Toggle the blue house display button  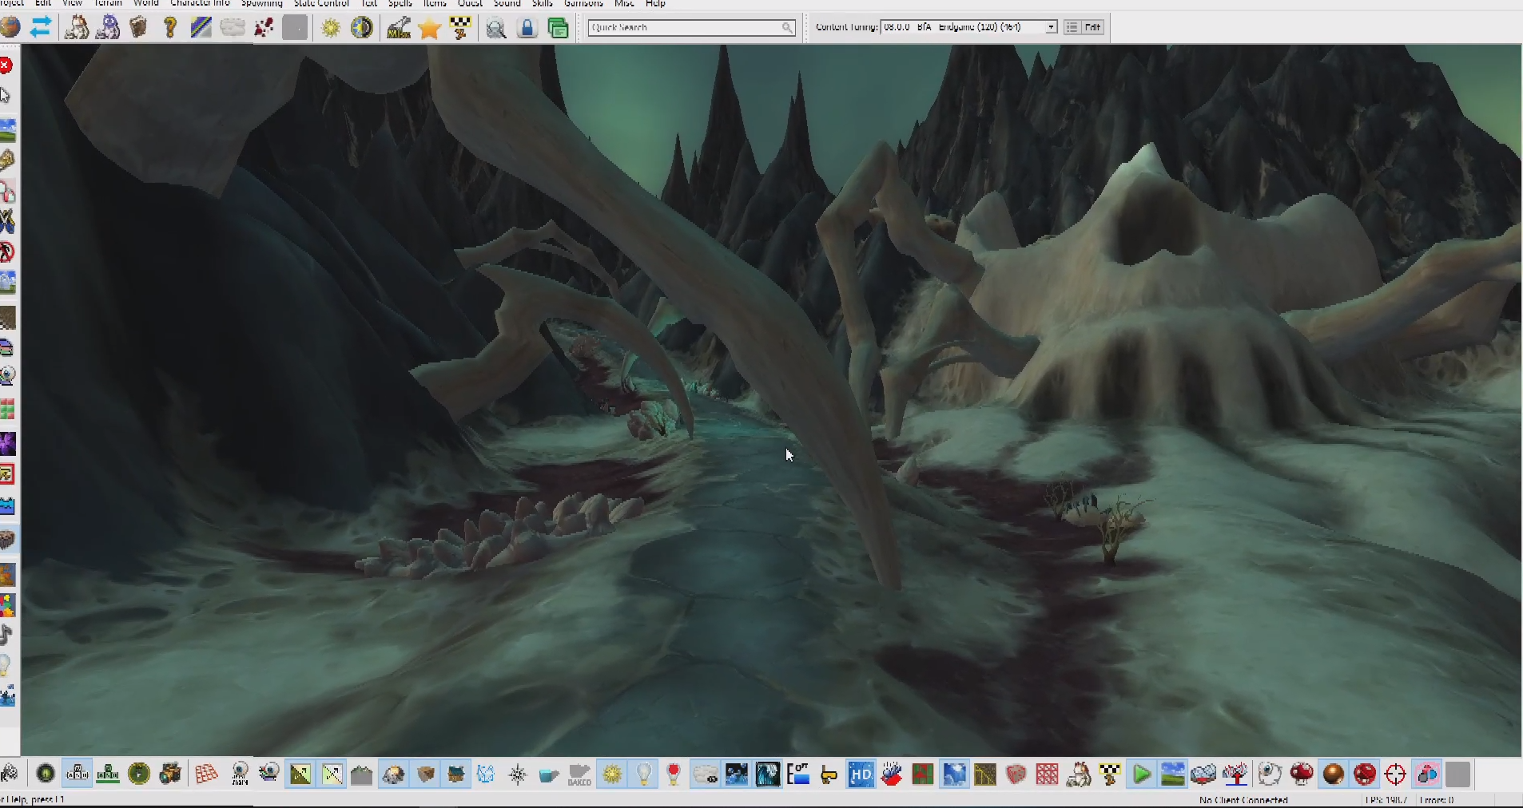tap(456, 774)
